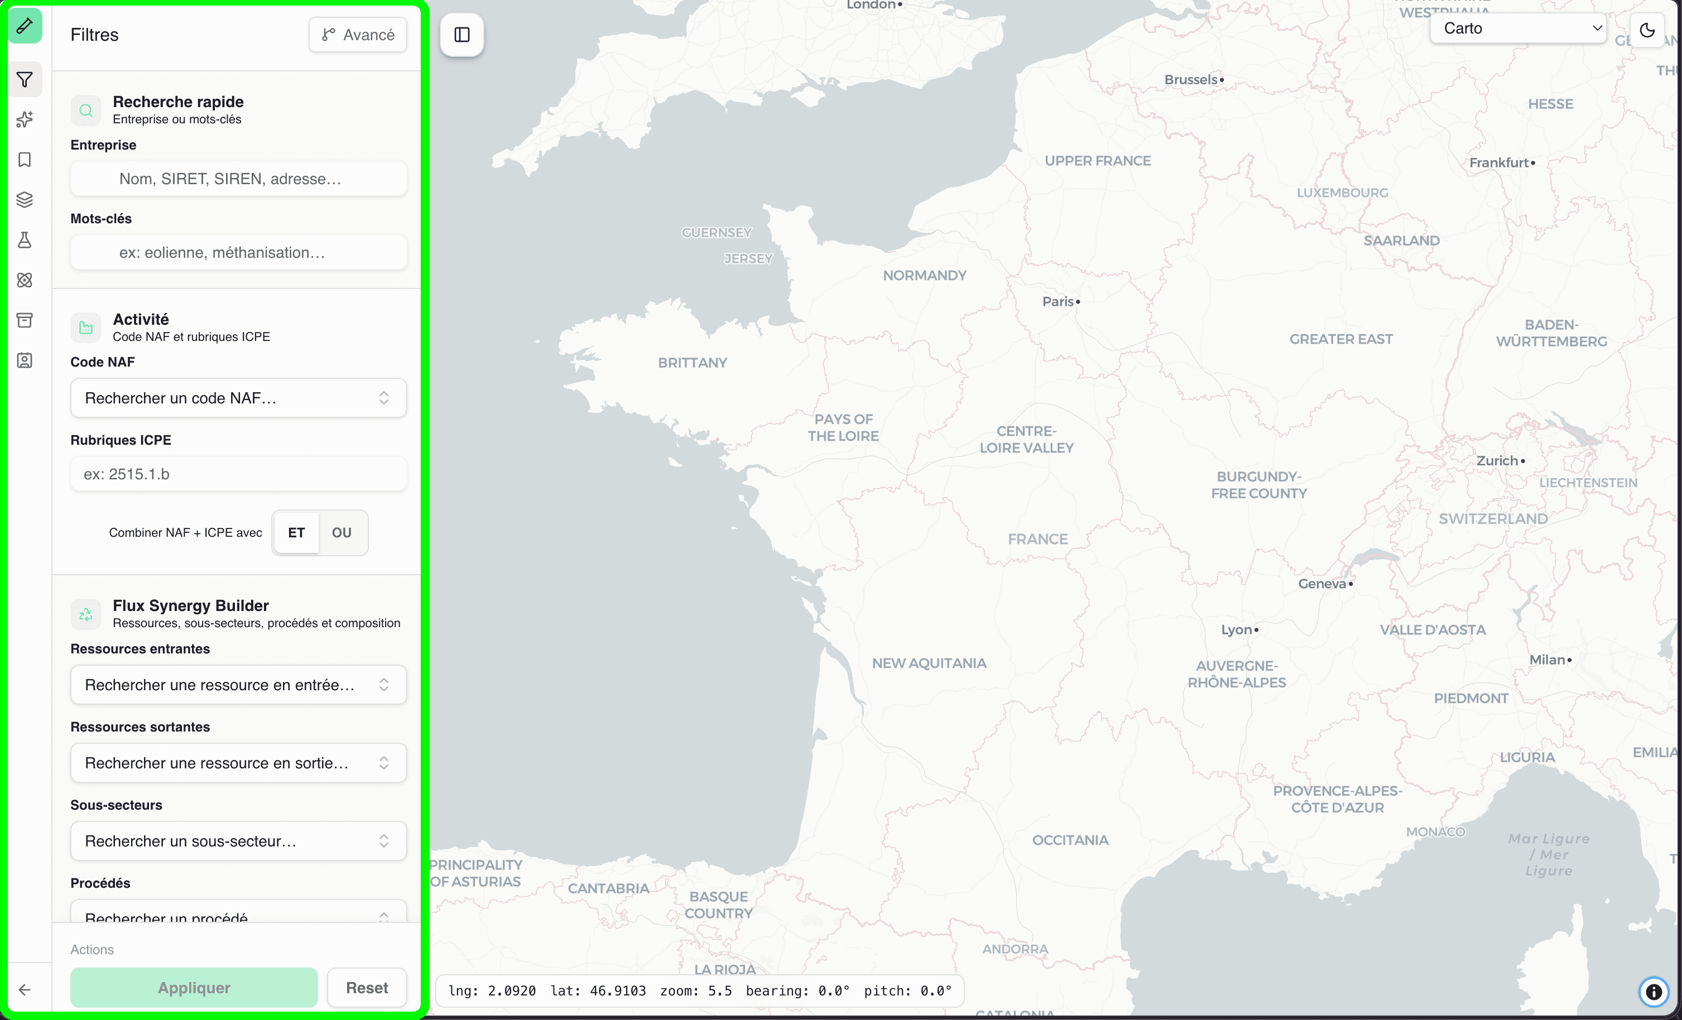The height and width of the screenshot is (1020, 1682).
Task: Click the Reset button
Action: coord(367,988)
